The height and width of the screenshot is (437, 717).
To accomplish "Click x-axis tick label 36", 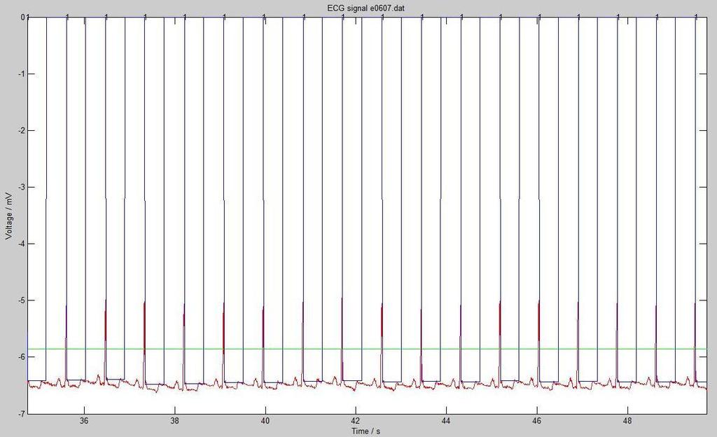I will click(x=84, y=422).
